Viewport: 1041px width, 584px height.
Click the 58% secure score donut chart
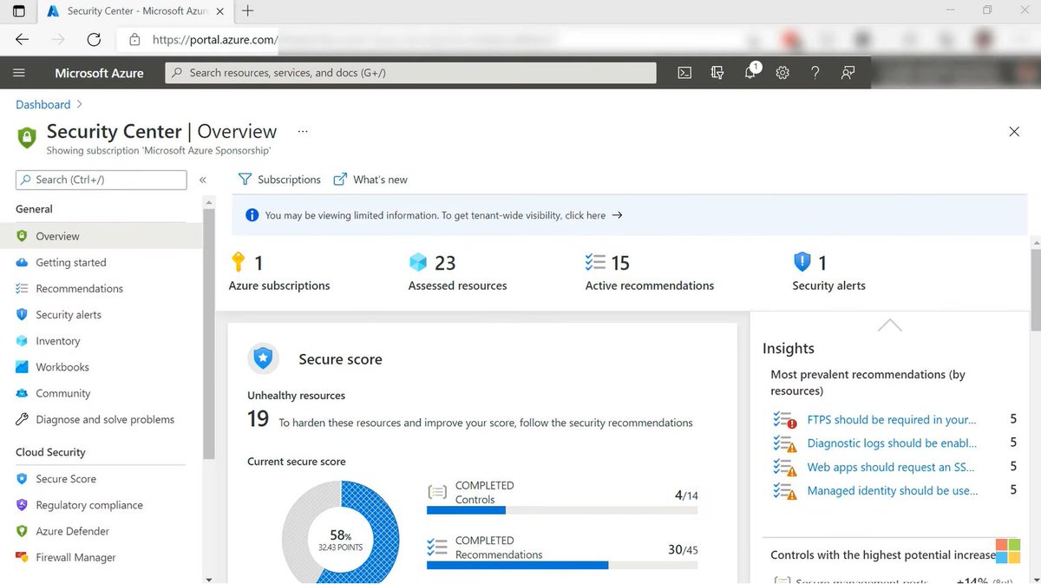[340, 533]
